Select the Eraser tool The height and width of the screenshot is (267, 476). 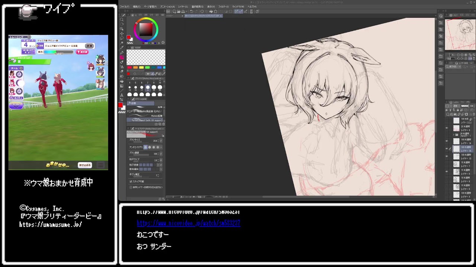click(x=122, y=71)
